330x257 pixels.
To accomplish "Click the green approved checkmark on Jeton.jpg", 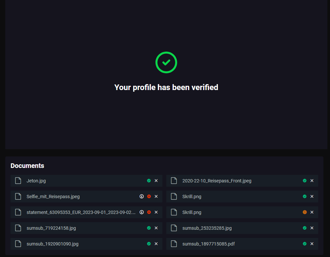I will click(149, 181).
